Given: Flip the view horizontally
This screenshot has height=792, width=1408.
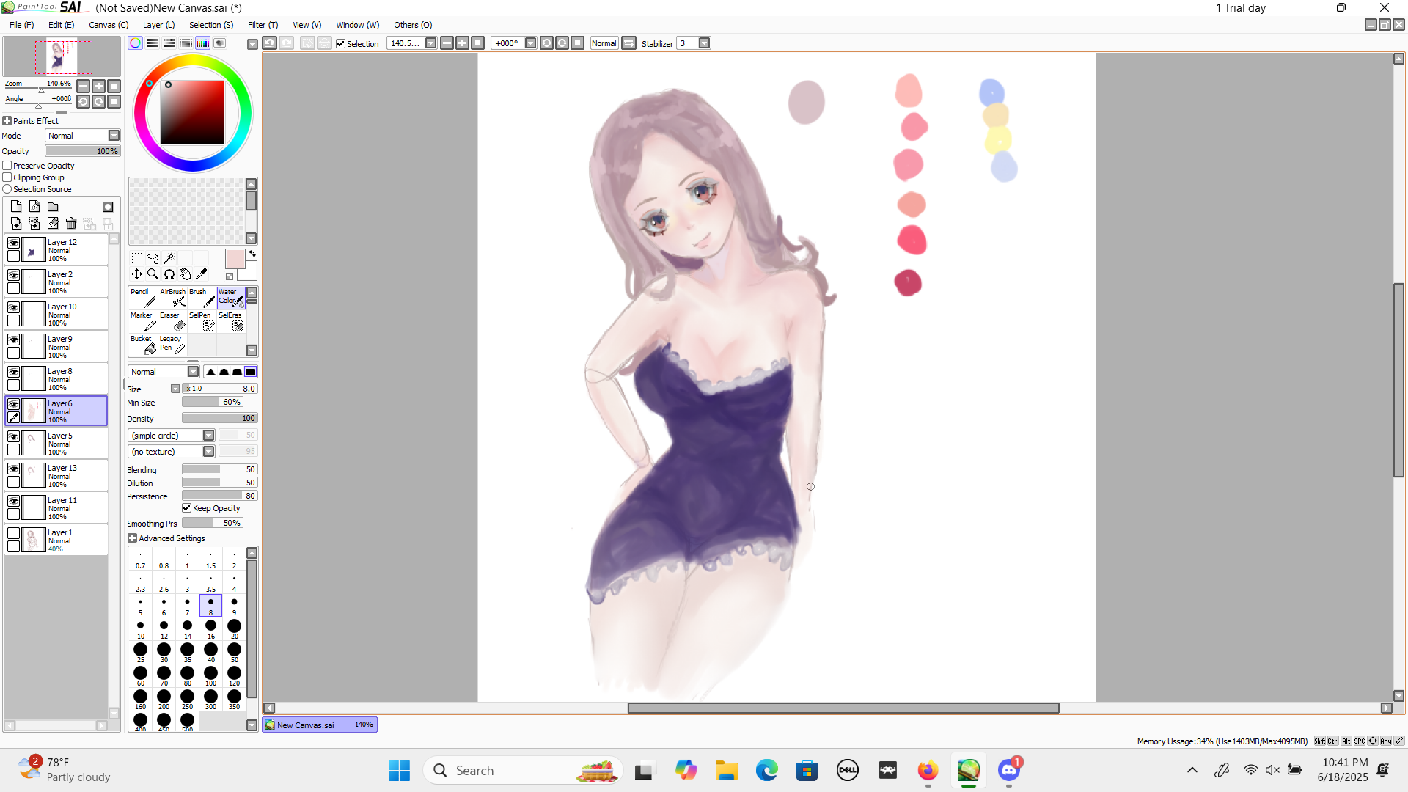Looking at the screenshot, I should 629,43.
